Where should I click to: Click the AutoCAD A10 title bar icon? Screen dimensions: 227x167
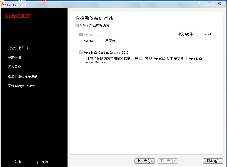4,5
